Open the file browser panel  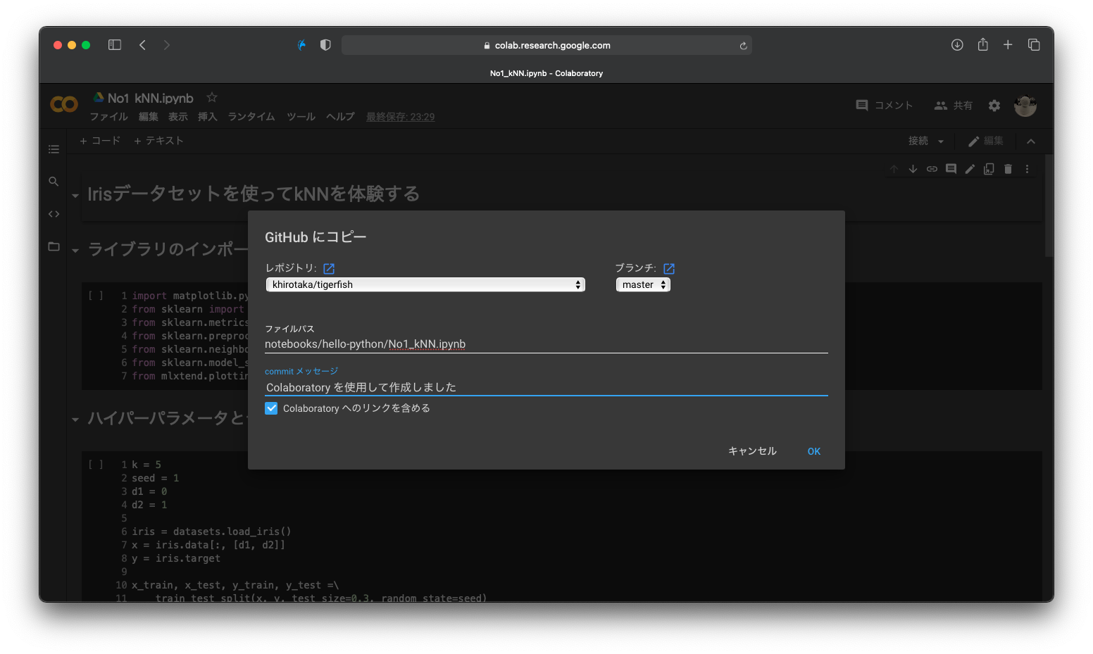tap(54, 246)
